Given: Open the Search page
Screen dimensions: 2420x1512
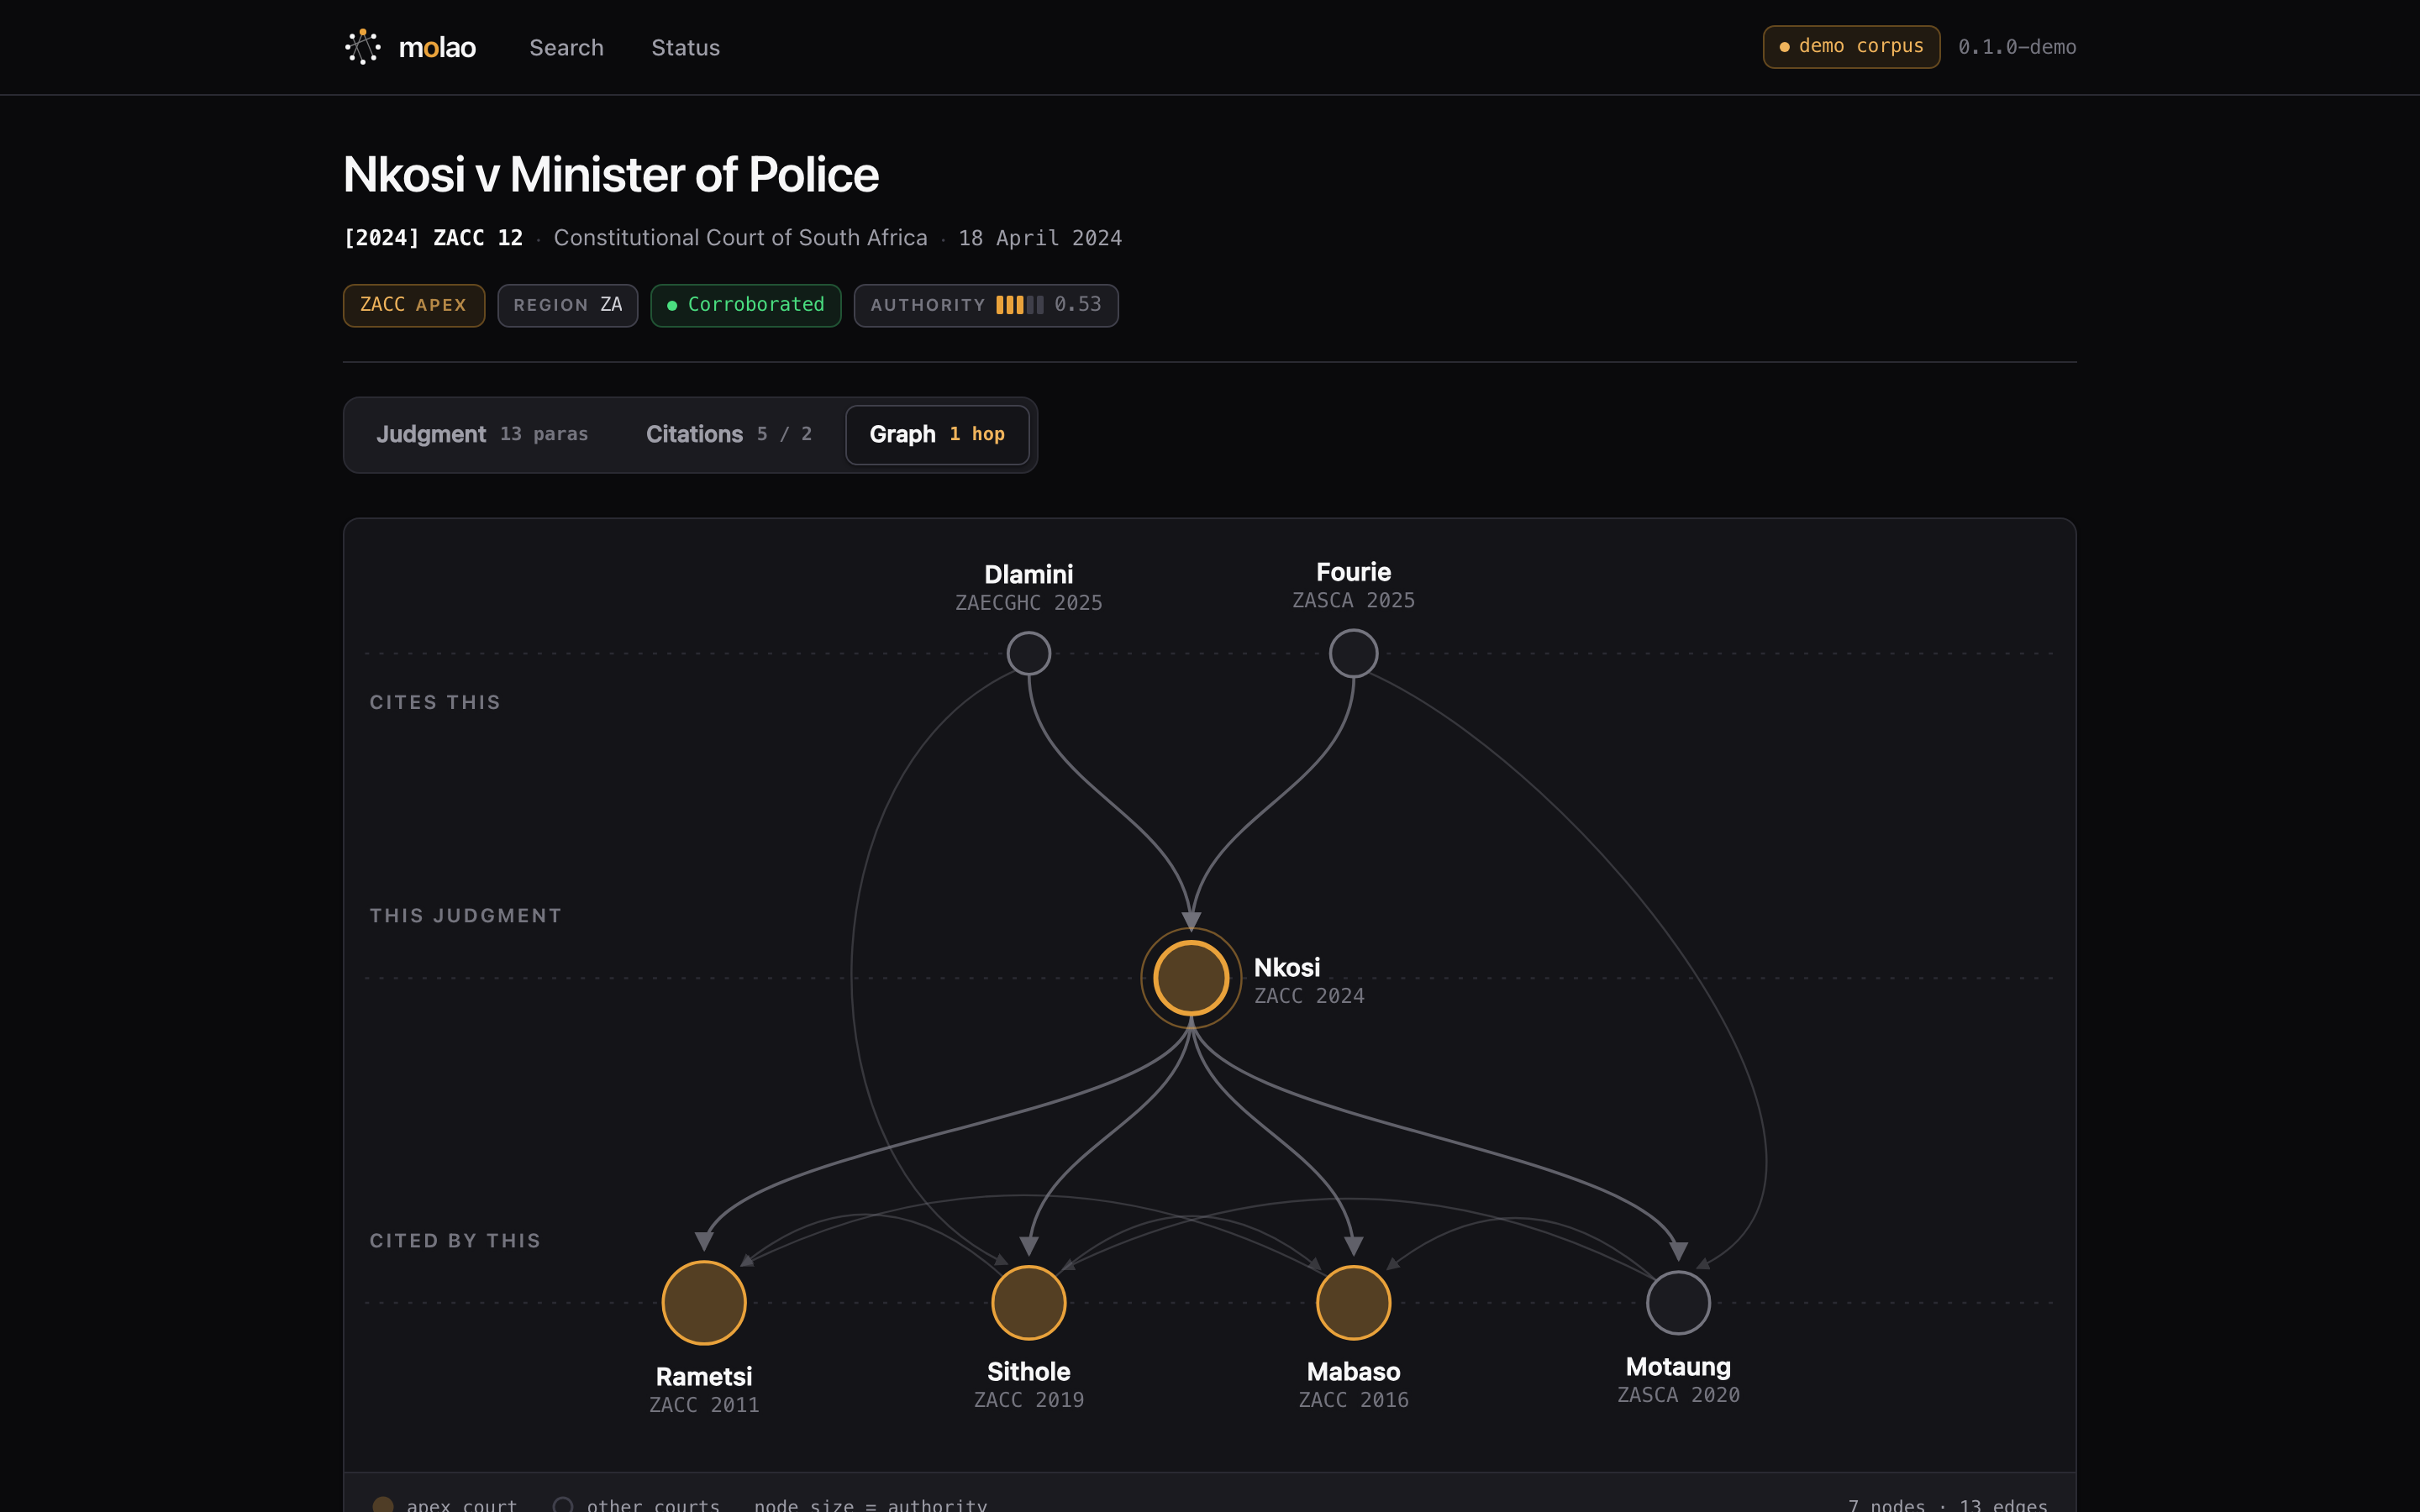Looking at the screenshot, I should (566, 47).
